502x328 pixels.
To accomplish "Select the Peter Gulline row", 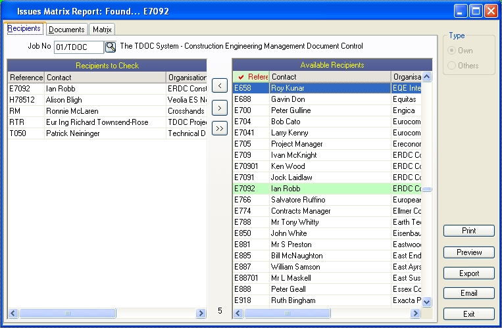I will coord(327,110).
